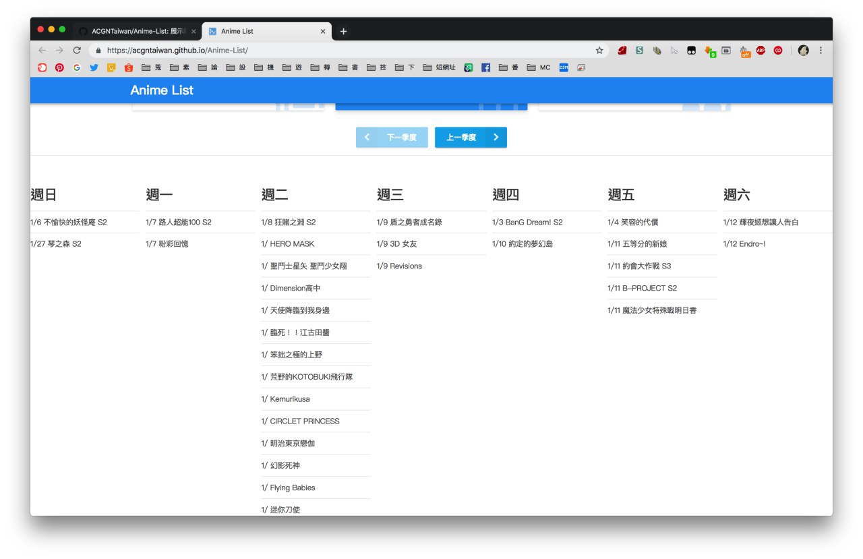The width and height of the screenshot is (863, 559).
Task: Expand the MC bookmarks folder
Action: [539, 67]
